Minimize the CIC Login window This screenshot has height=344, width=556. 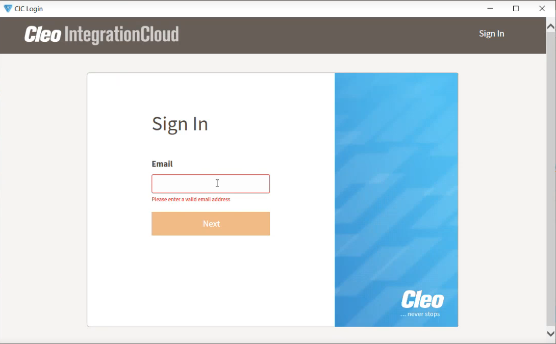click(490, 9)
